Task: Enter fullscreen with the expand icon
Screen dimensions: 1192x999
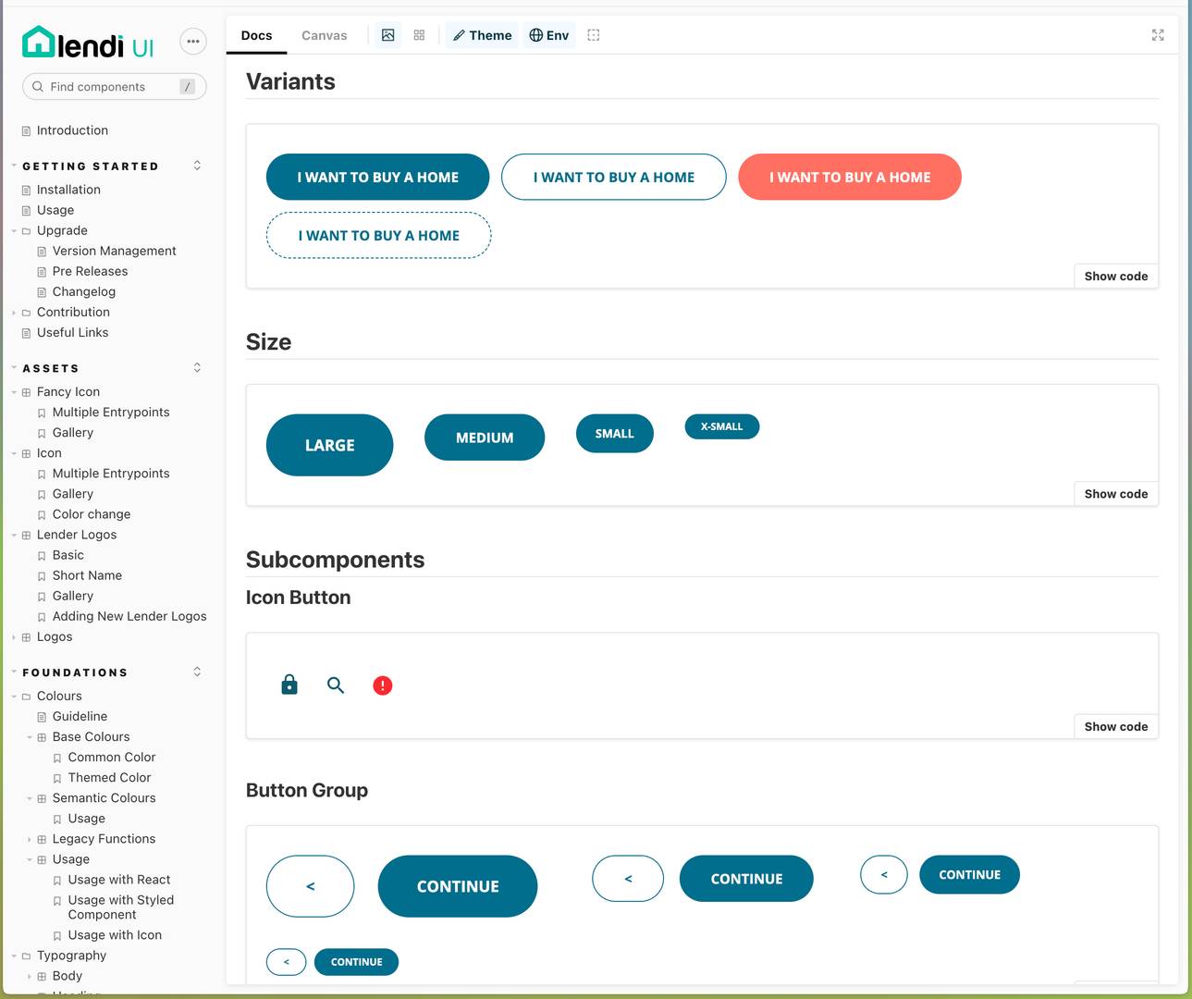Action: pyautogui.click(x=1157, y=35)
